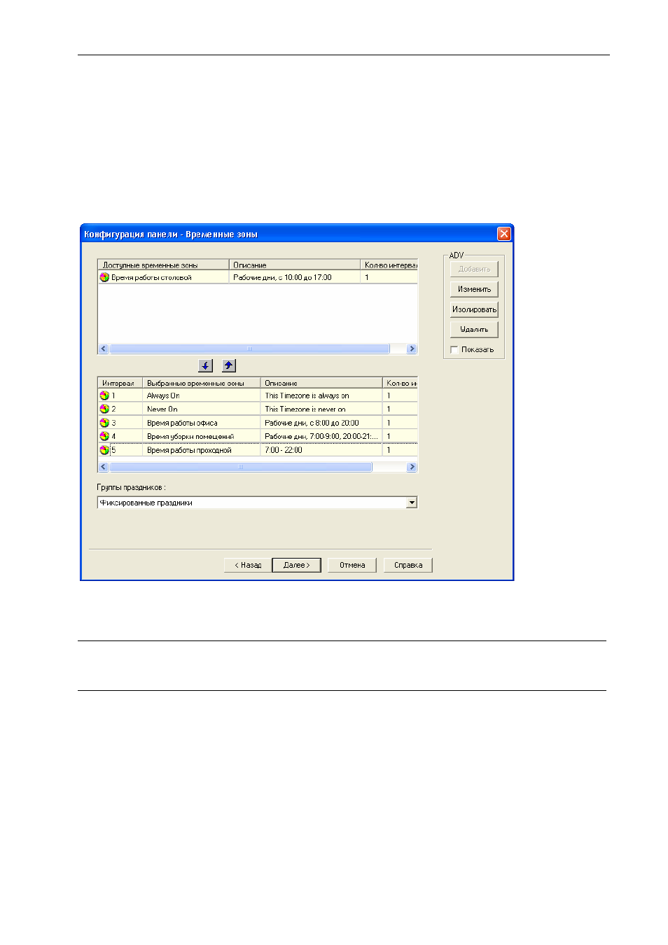Select the Always On row

258,395
